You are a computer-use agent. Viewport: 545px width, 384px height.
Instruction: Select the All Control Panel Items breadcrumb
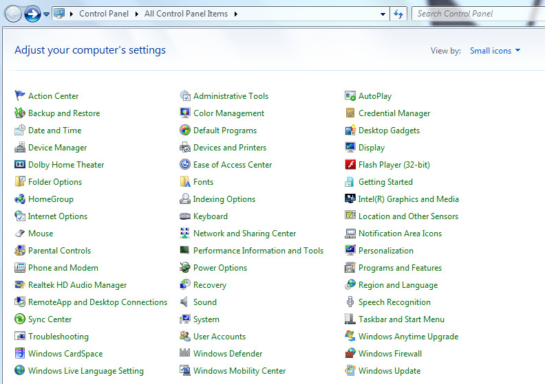click(x=186, y=14)
